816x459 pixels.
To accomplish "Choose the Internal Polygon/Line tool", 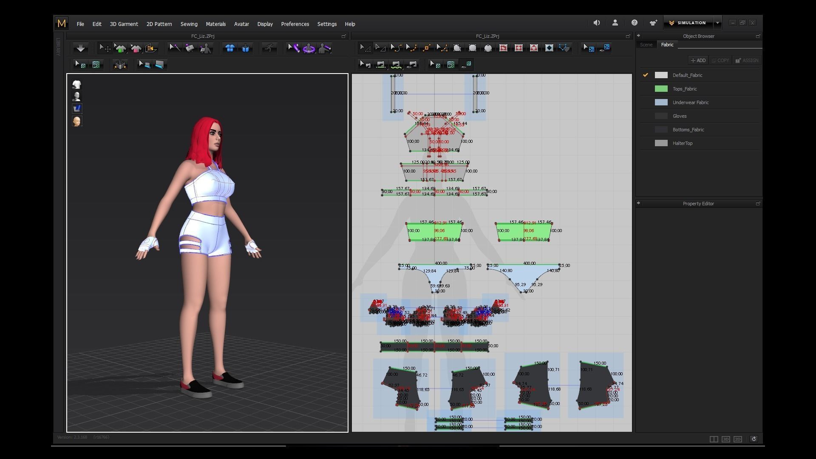I will coord(503,48).
